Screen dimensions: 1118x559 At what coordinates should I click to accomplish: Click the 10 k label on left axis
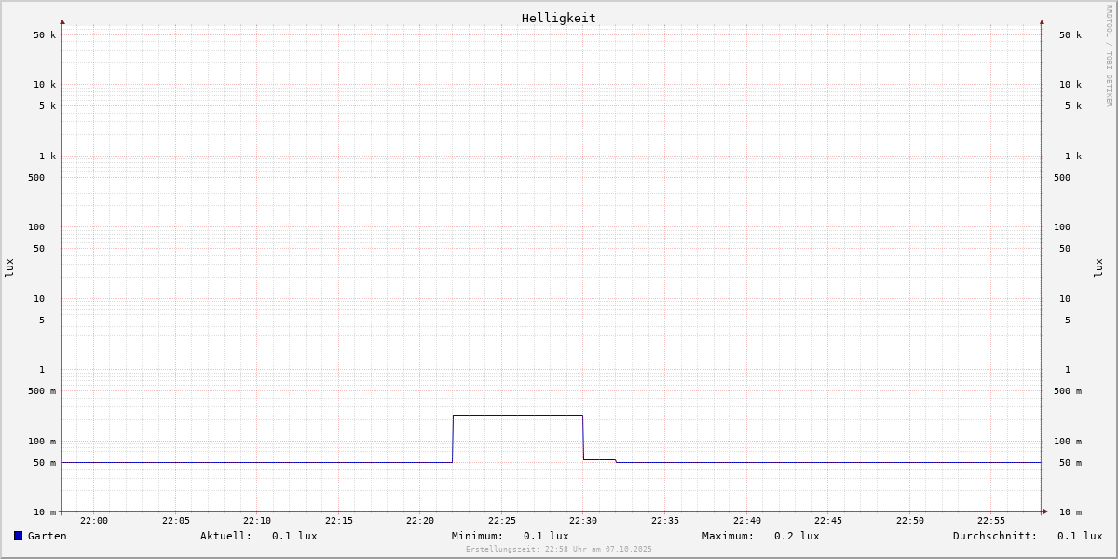point(45,85)
